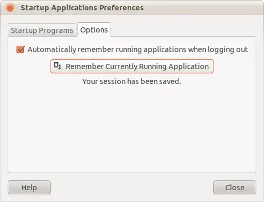The image size is (264, 202).
Task: Save the current session using the Remember button text
Action: (137, 66)
